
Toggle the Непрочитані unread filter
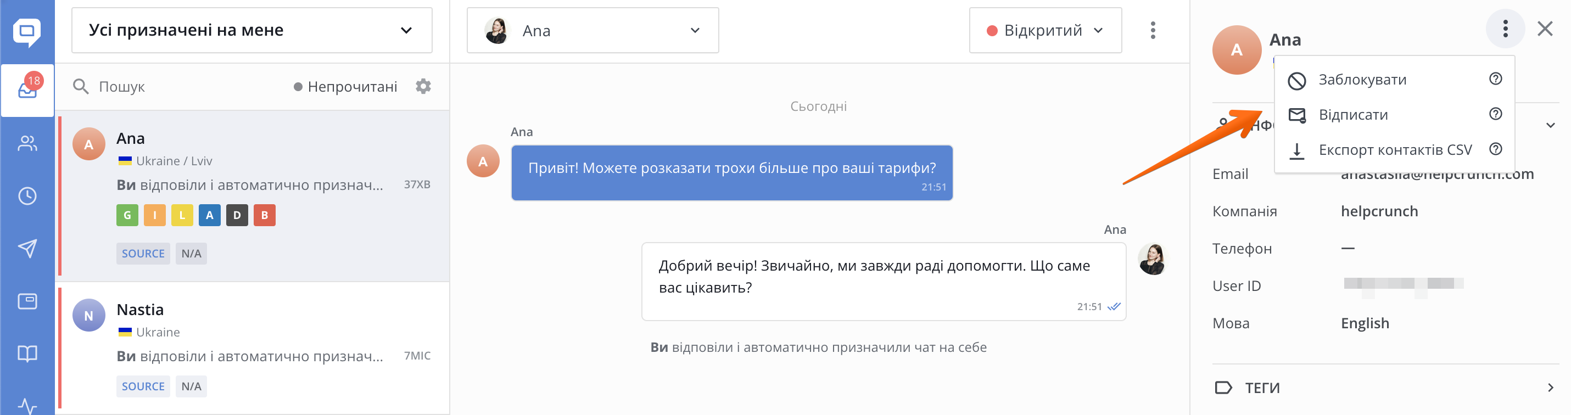(x=345, y=87)
